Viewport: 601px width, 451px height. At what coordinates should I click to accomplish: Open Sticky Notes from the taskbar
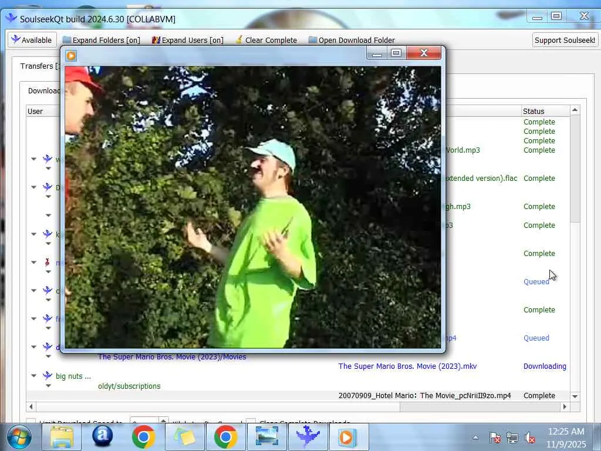pyautogui.click(x=185, y=437)
